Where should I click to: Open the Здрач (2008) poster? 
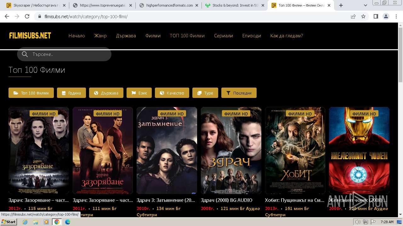(231, 151)
